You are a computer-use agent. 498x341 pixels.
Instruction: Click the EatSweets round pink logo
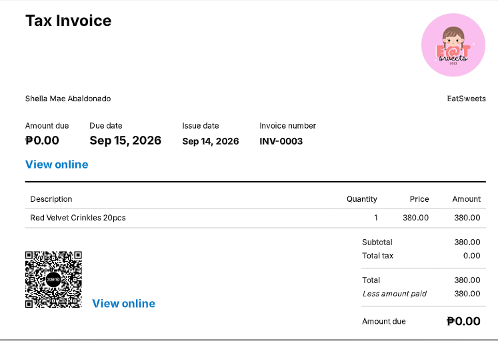point(453,45)
